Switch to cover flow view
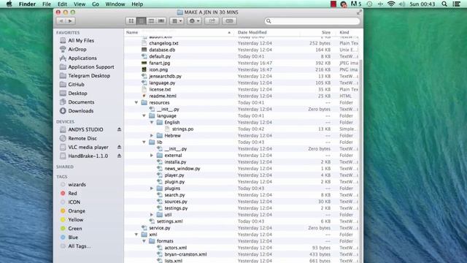Image resolution: width=467 pixels, height=263 pixels. click(161, 21)
